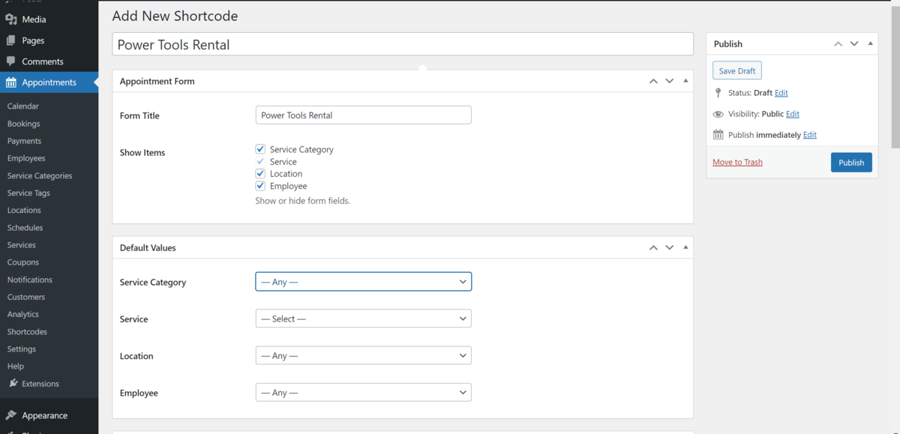Click the Save Draft button
Viewport: 900px width, 434px height.
[737, 70]
